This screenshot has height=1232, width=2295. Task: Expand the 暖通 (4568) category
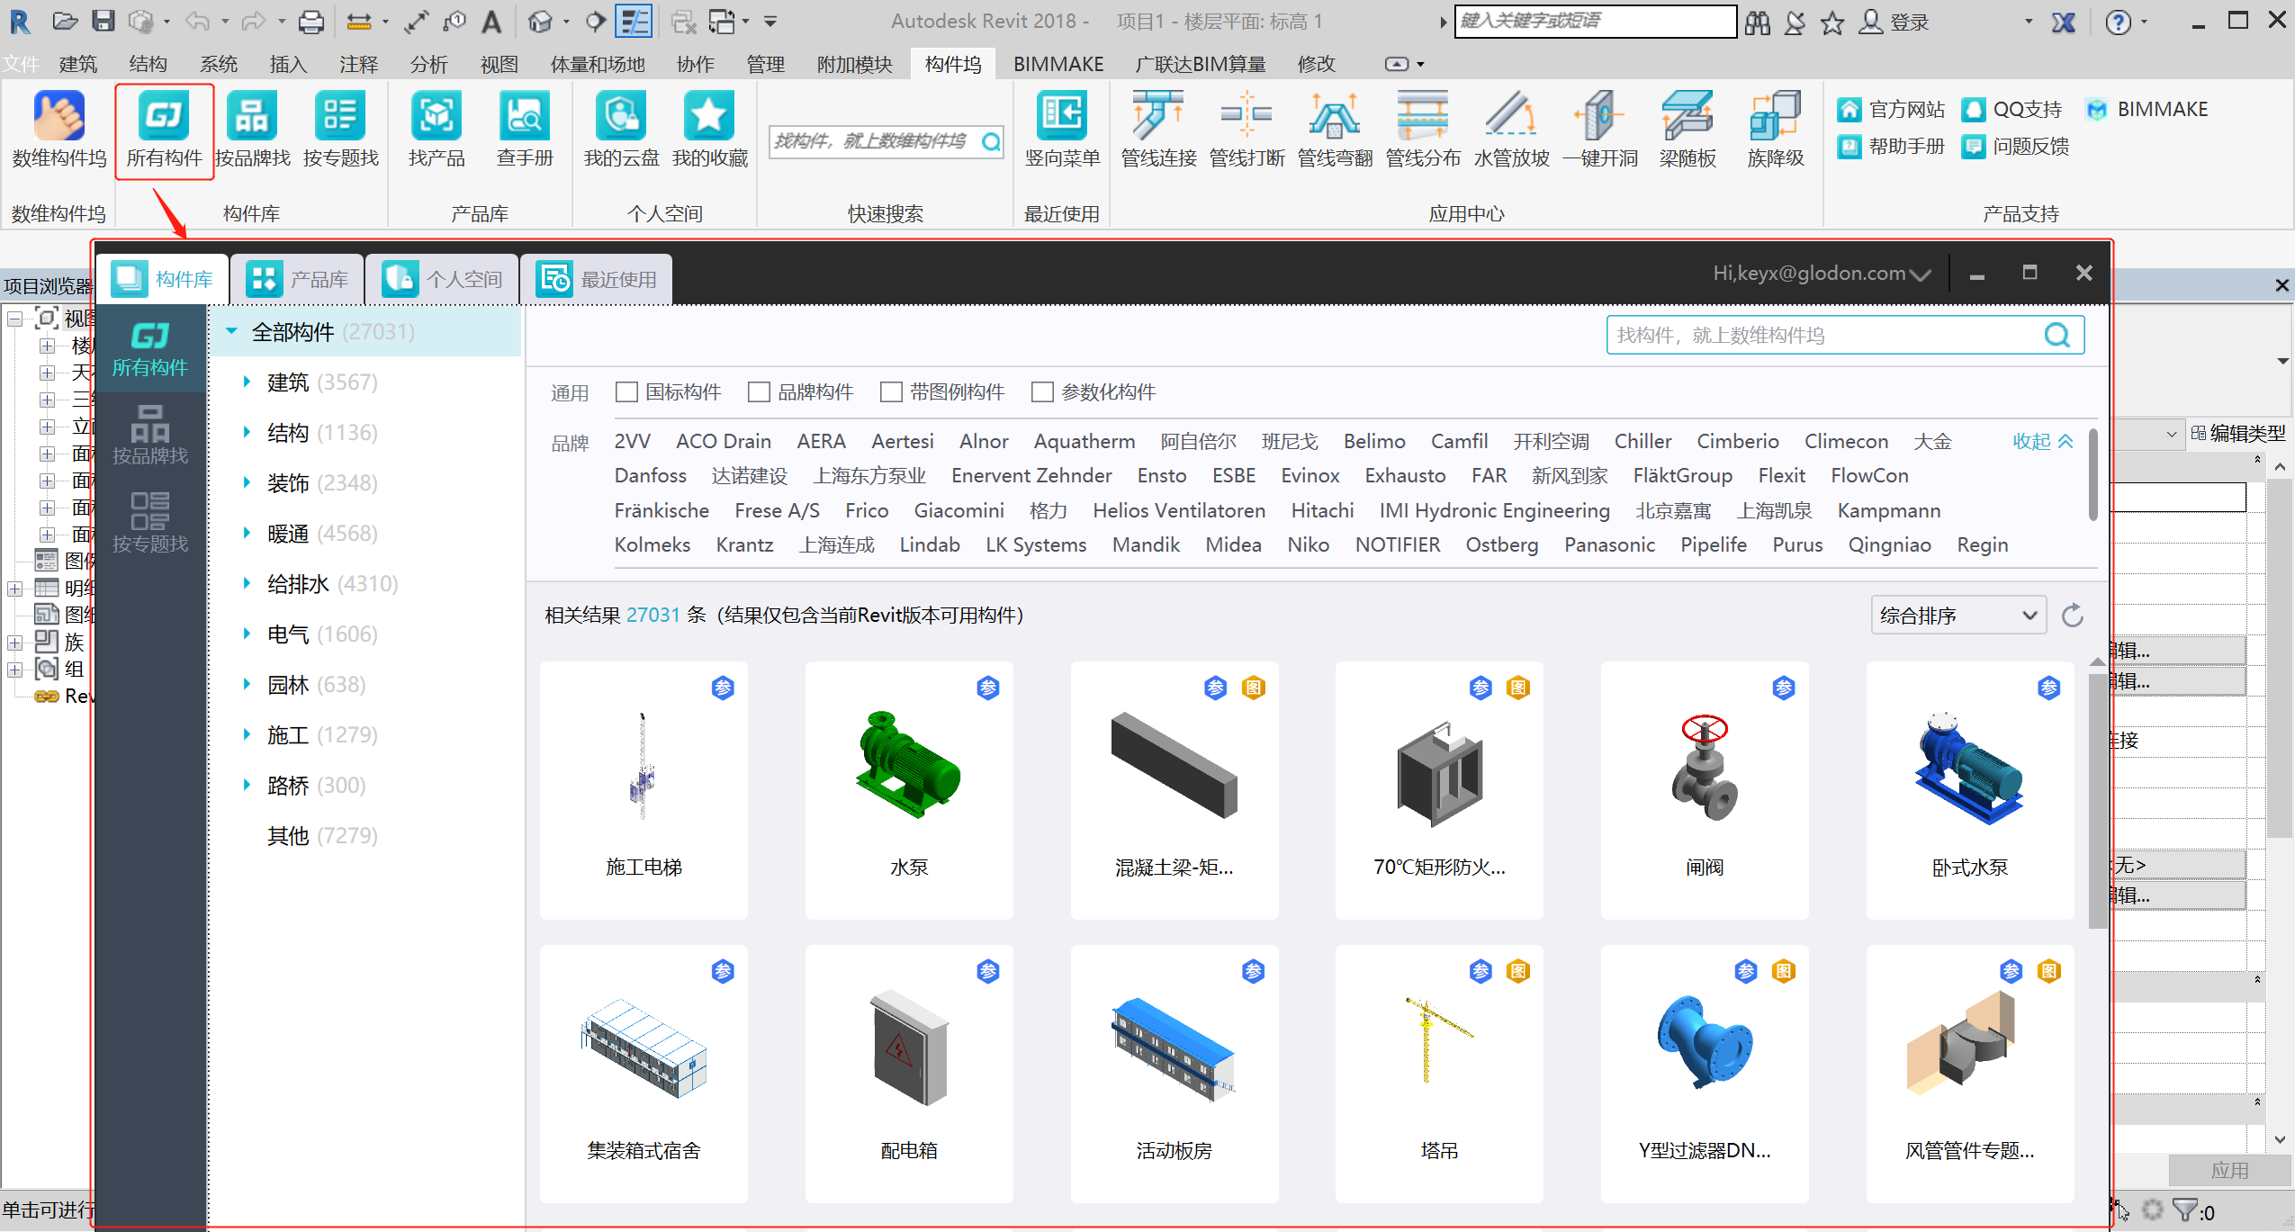(x=247, y=534)
